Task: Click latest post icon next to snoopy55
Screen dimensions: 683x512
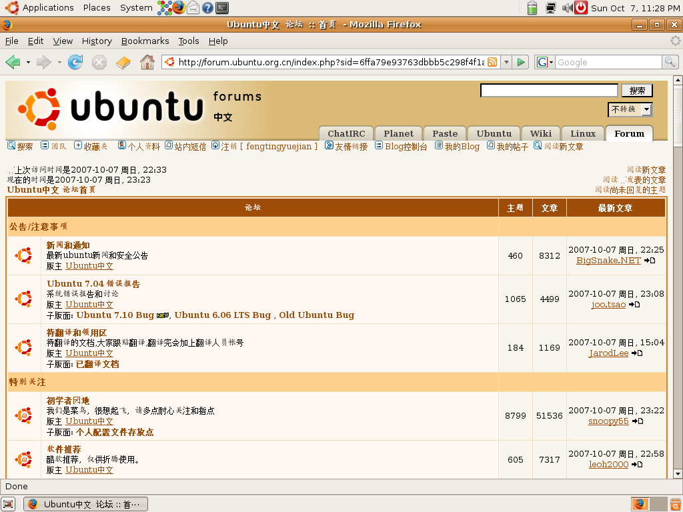Action: point(638,421)
